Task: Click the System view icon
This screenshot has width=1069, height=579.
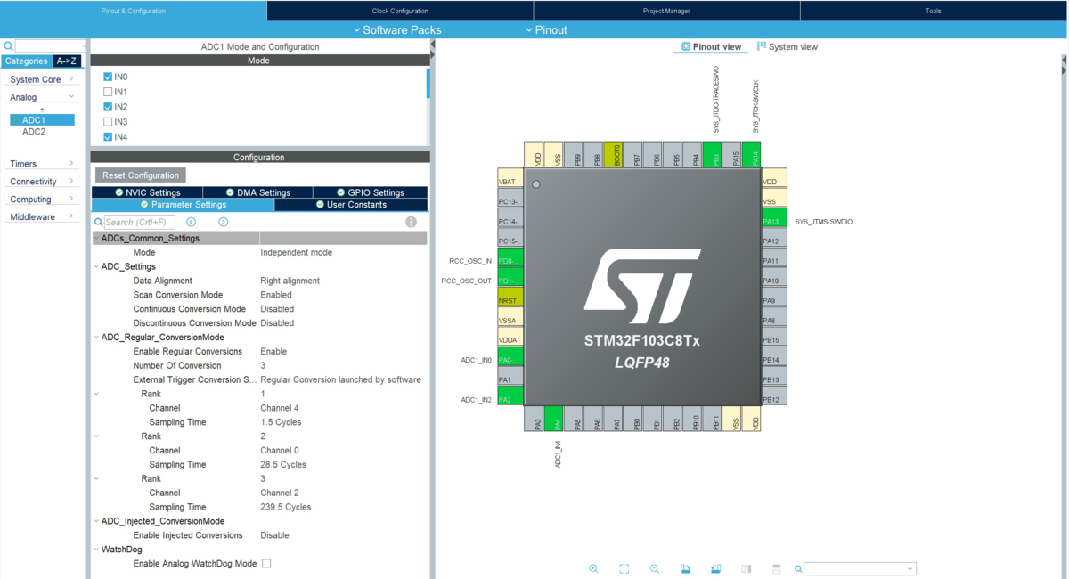Action: coord(762,46)
